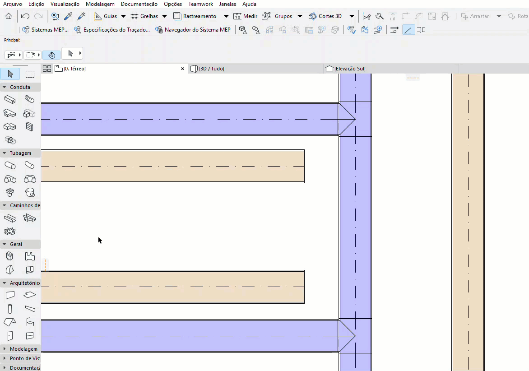Close the [0. Térreo] tab

click(182, 69)
